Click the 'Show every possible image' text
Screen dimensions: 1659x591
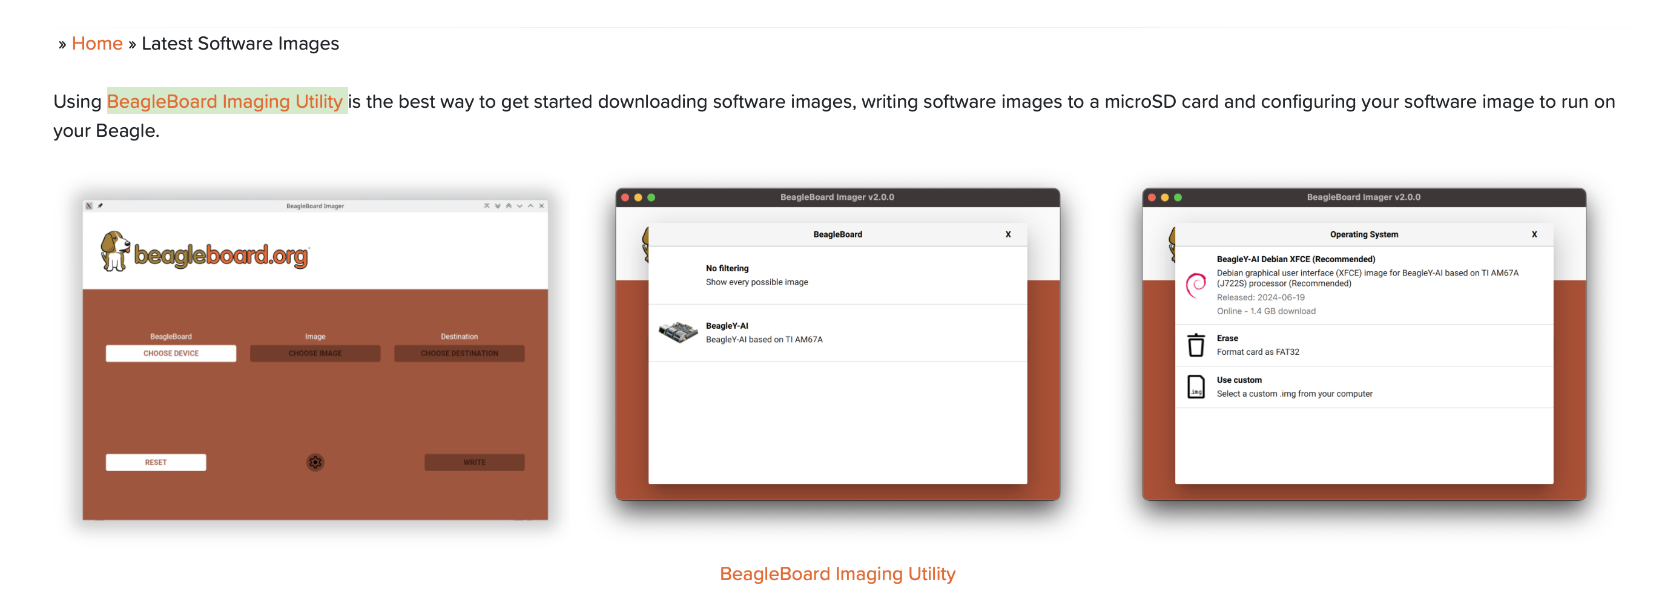(x=757, y=282)
